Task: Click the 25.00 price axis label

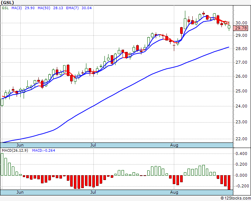Action: pos(241,91)
